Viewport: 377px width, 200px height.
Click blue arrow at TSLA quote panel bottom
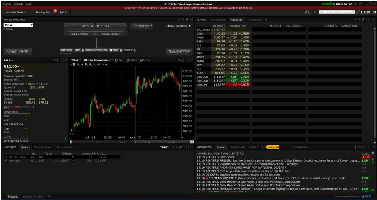[x=64, y=139]
